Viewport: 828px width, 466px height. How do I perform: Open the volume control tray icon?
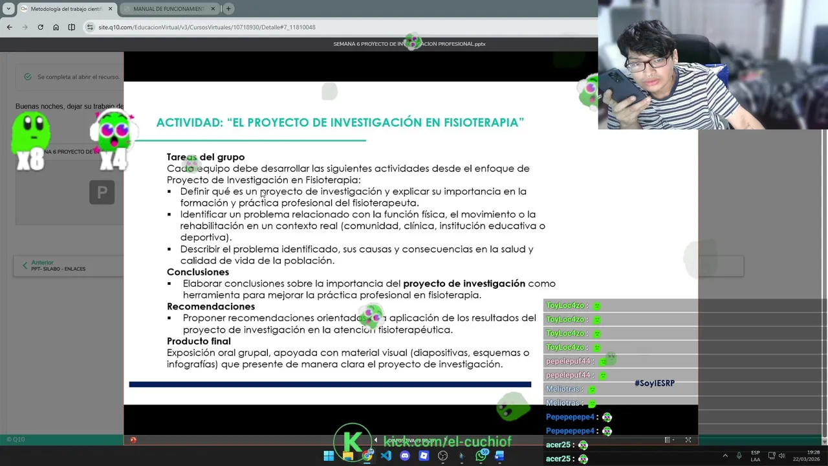click(x=781, y=456)
